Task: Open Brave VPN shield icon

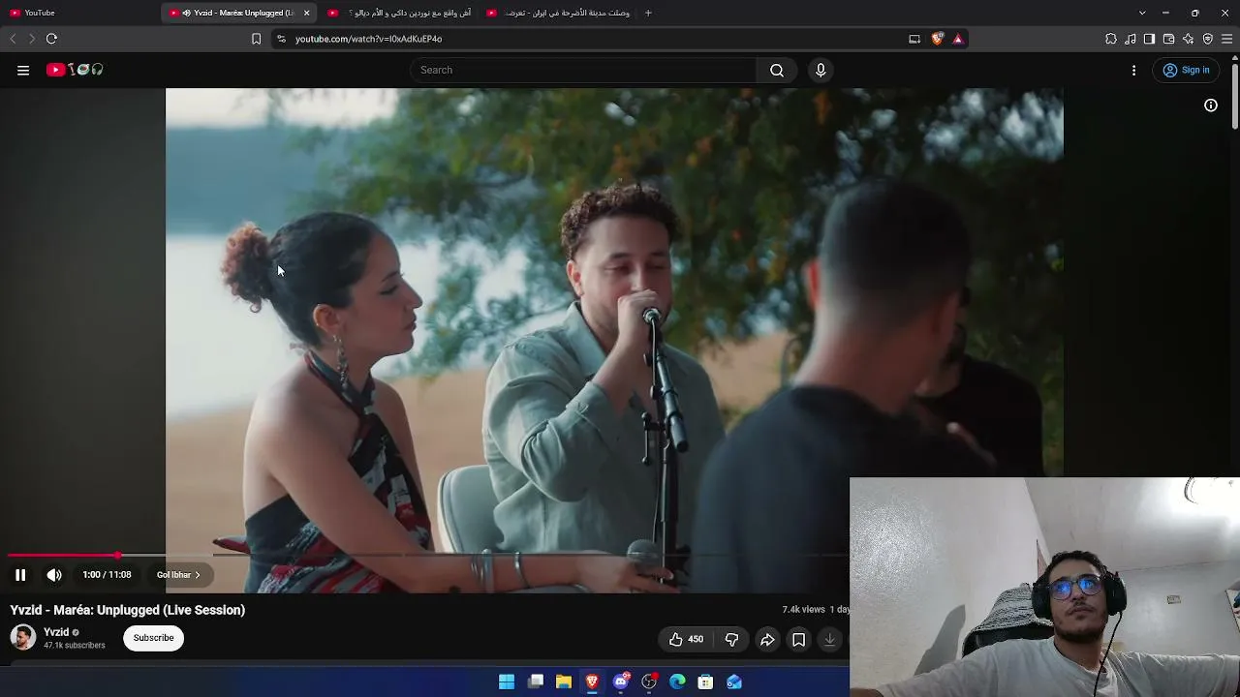Action: (1207, 39)
